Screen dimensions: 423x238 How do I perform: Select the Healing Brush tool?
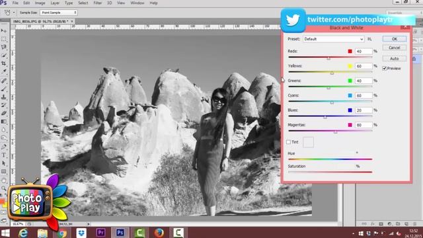point(4,81)
